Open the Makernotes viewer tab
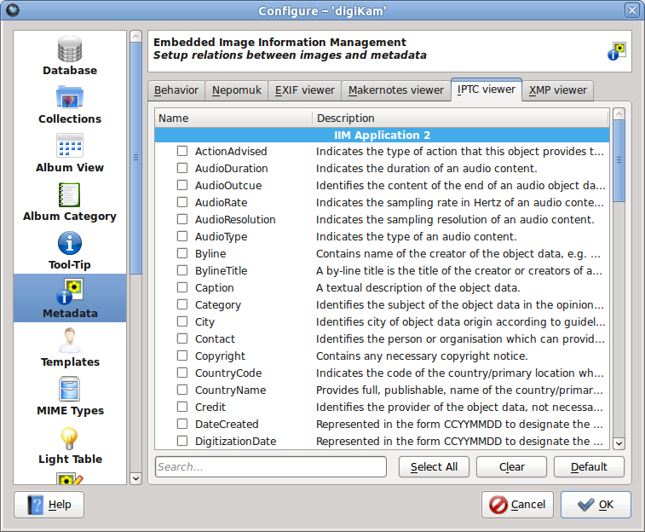 (395, 90)
